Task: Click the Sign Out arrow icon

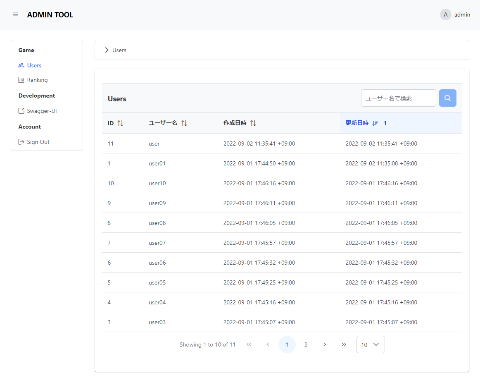Action: (x=21, y=142)
